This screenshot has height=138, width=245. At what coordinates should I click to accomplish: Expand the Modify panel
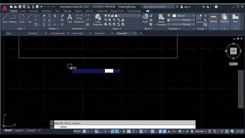53,29
